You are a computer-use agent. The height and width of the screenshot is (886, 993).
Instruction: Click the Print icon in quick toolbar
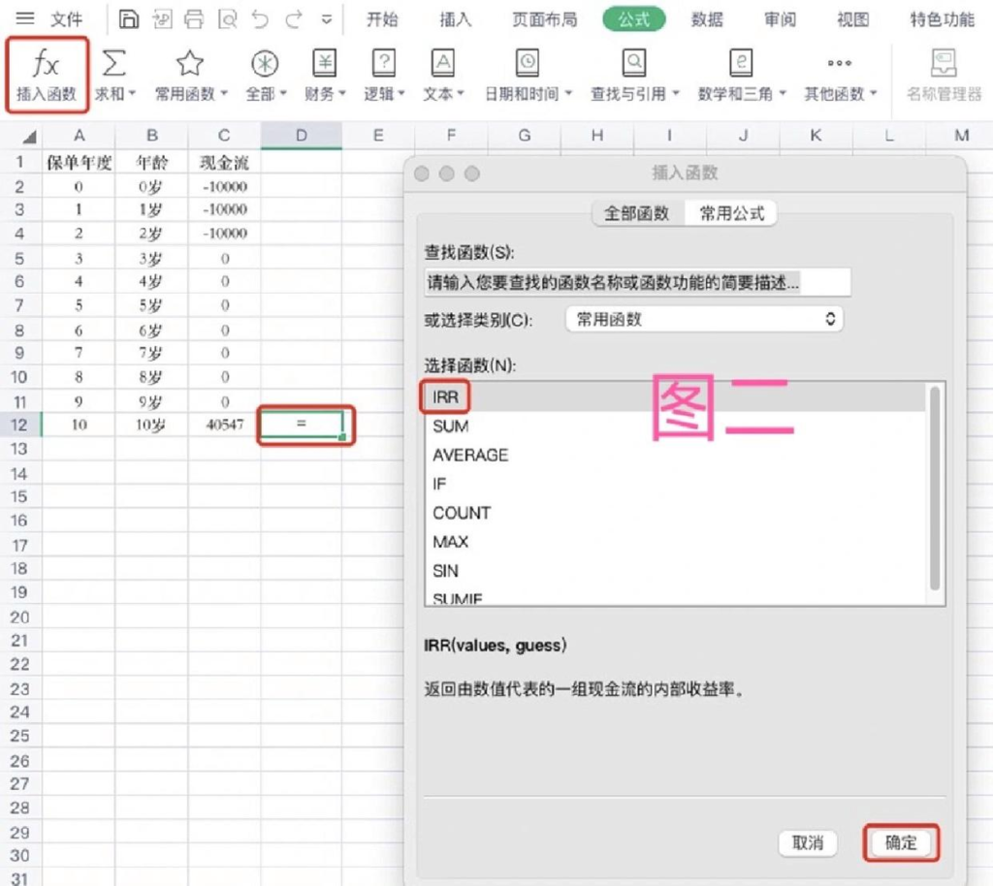tap(194, 19)
